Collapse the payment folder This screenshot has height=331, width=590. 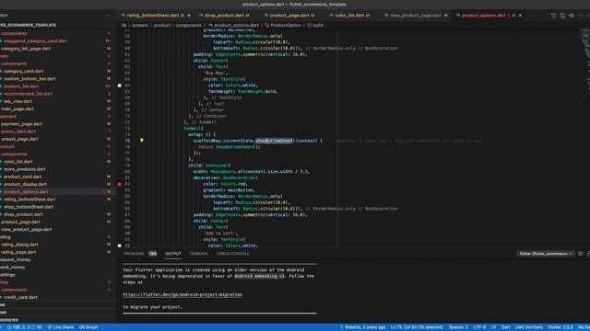(x=8, y=117)
